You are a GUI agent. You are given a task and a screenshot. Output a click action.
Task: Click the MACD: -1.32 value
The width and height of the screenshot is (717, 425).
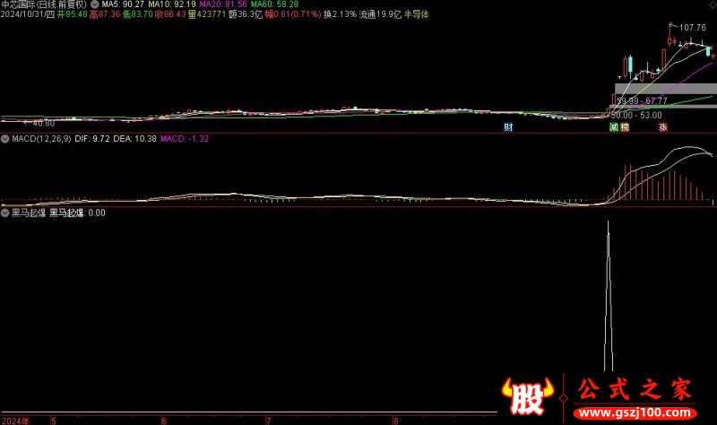[x=185, y=139]
